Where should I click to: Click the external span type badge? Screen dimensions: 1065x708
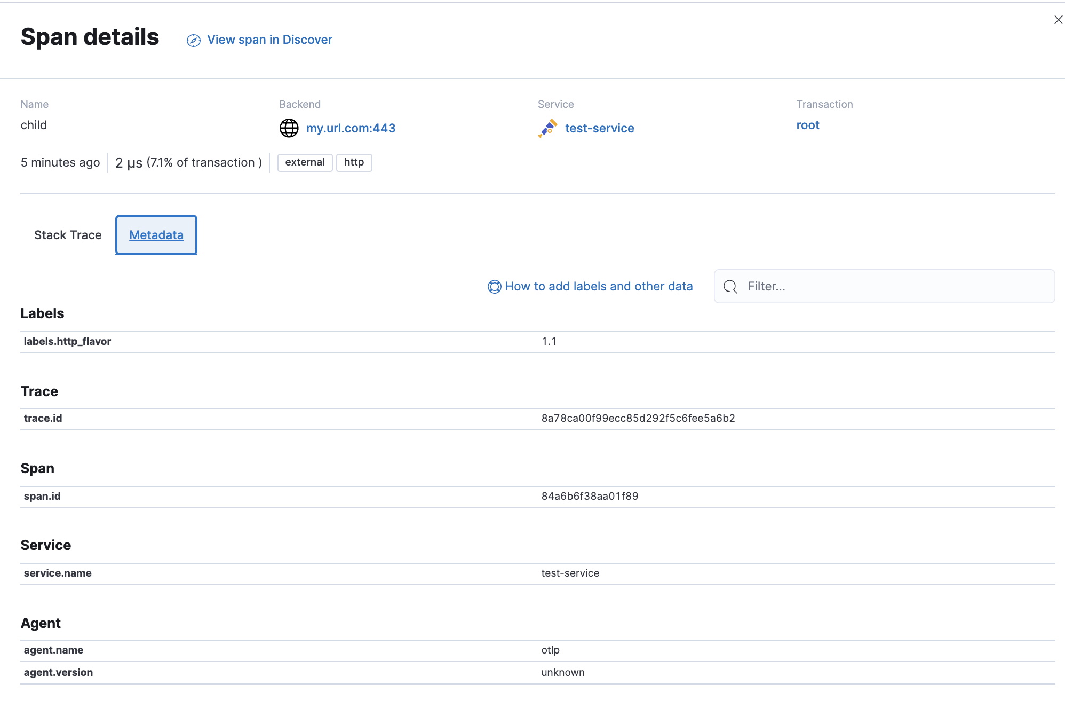[x=305, y=162]
